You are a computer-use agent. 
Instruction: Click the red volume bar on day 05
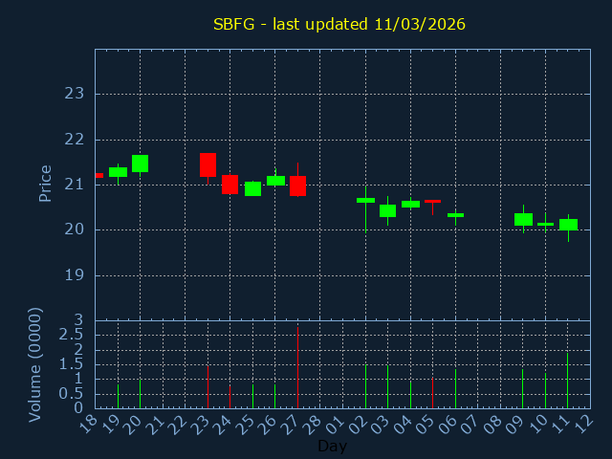click(x=432, y=392)
